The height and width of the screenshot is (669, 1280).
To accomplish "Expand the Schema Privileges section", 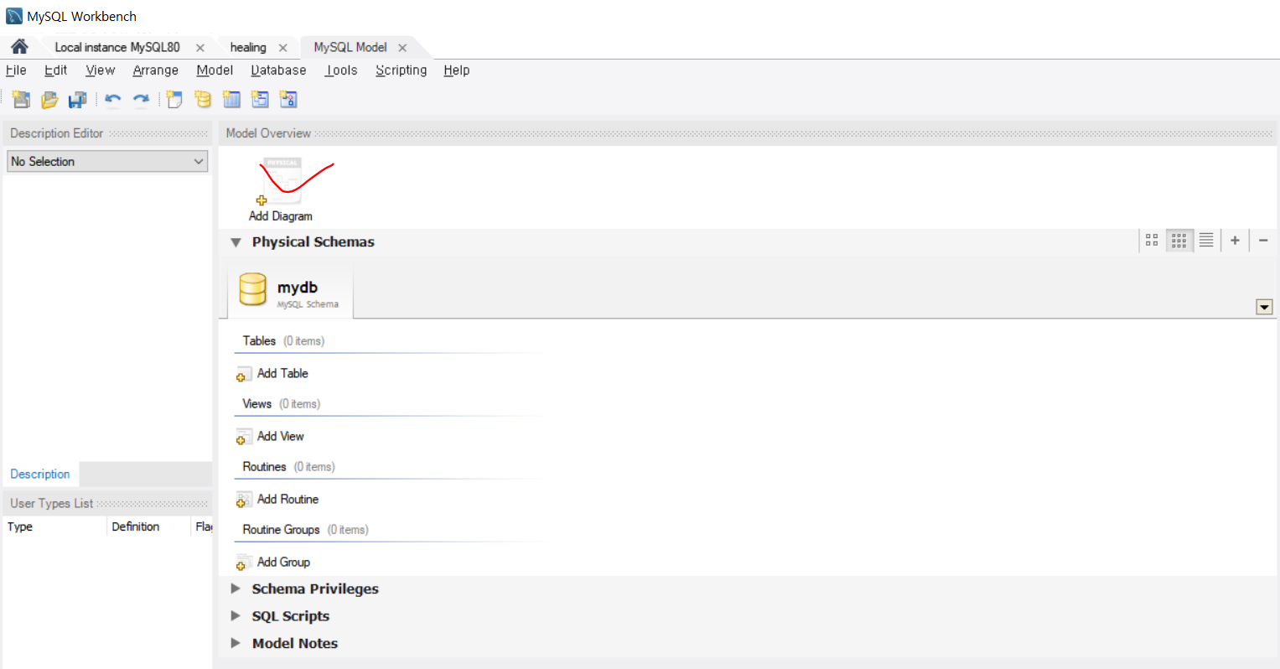I will click(x=236, y=589).
